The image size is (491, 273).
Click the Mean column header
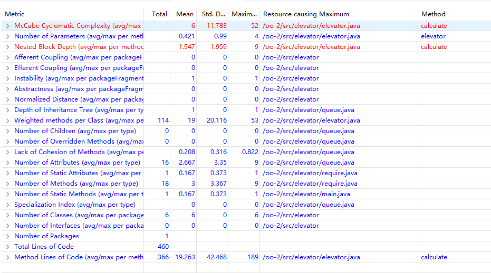(x=184, y=14)
